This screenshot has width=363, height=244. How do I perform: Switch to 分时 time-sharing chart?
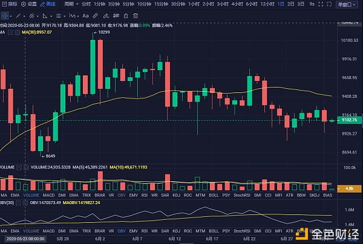point(86,4)
